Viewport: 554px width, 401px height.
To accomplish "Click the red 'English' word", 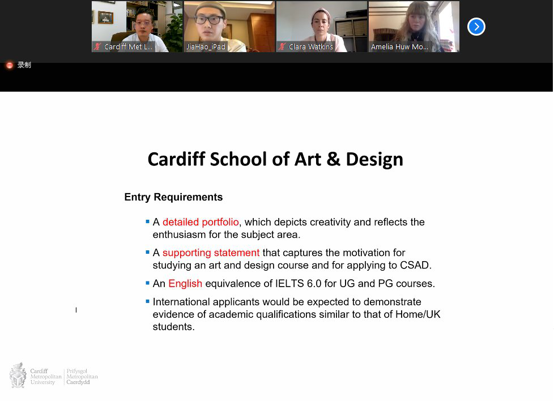I will 185,284.
